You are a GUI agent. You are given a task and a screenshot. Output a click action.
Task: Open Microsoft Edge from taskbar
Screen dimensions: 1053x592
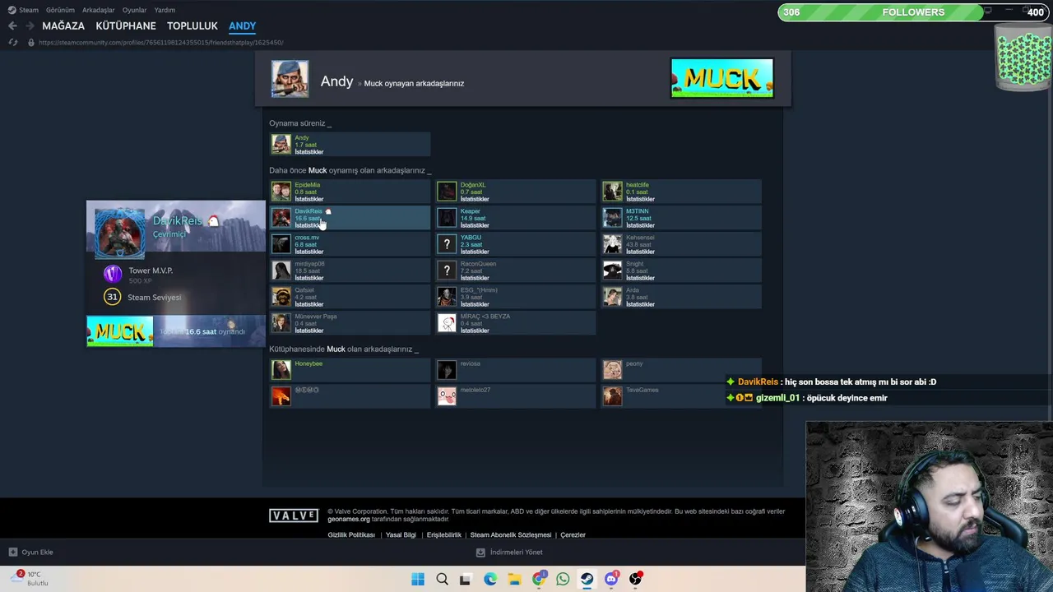pos(490,579)
